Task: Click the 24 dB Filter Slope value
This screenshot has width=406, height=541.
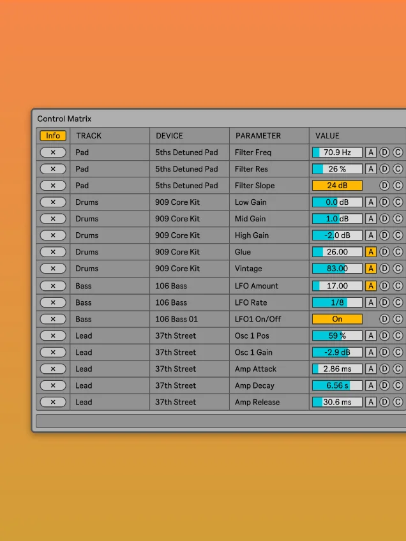Action: click(337, 185)
